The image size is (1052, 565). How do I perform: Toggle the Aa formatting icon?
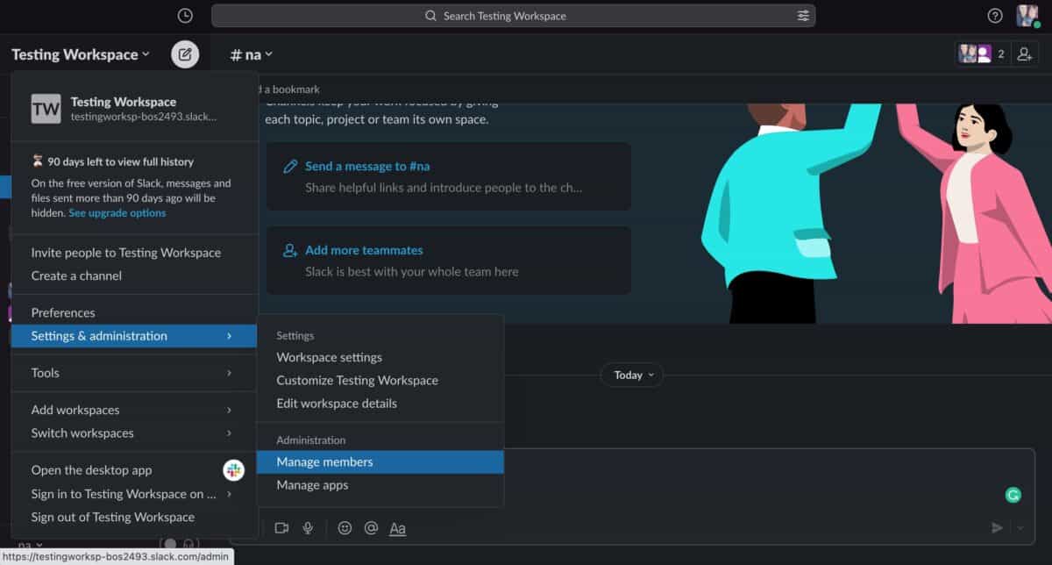click(x=398, y=528)
